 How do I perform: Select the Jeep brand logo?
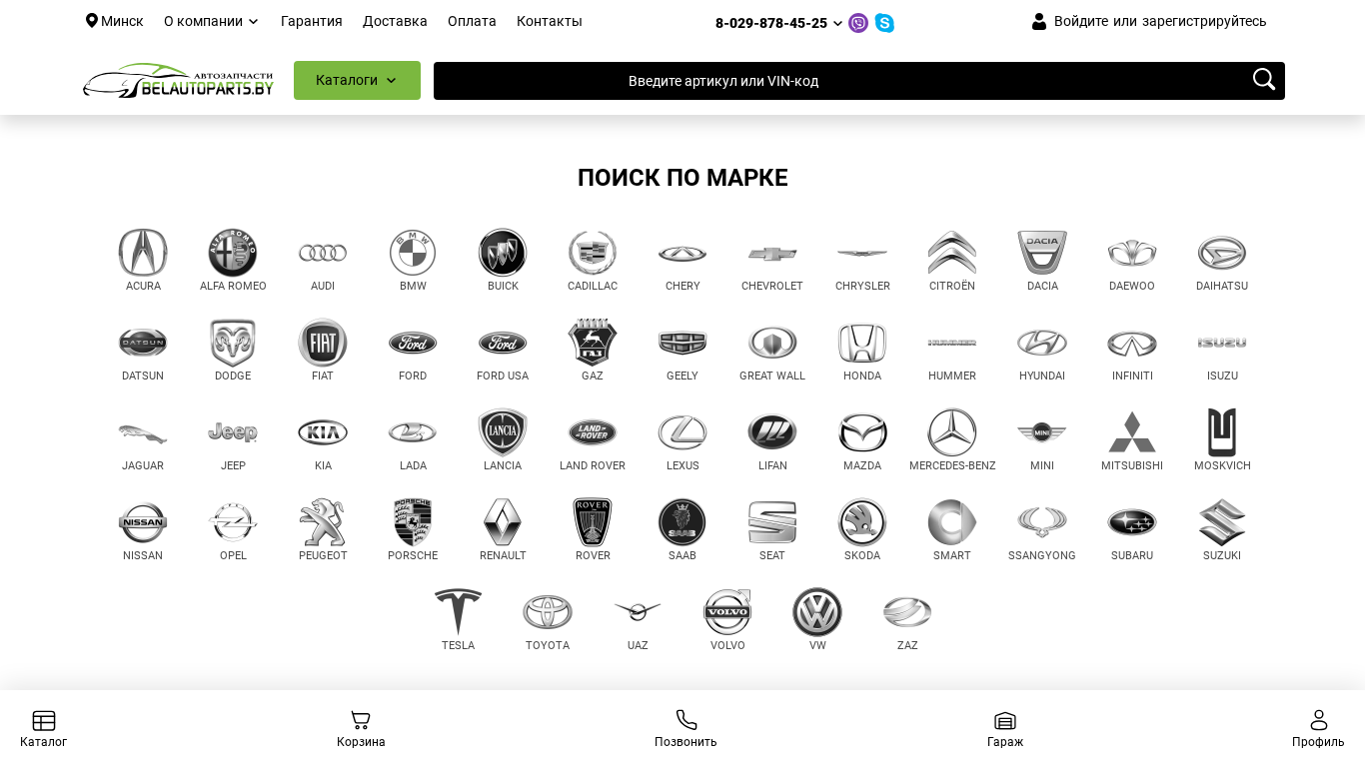pos(233,432)
